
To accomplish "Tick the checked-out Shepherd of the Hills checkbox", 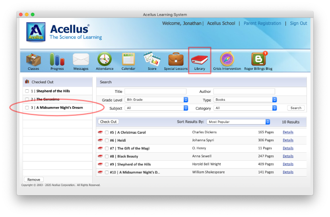I will [27, 91].
